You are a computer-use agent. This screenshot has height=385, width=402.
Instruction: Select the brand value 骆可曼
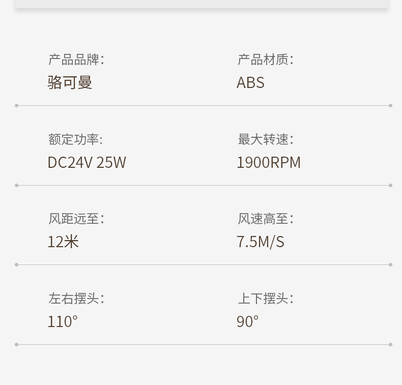pos(70,82)
